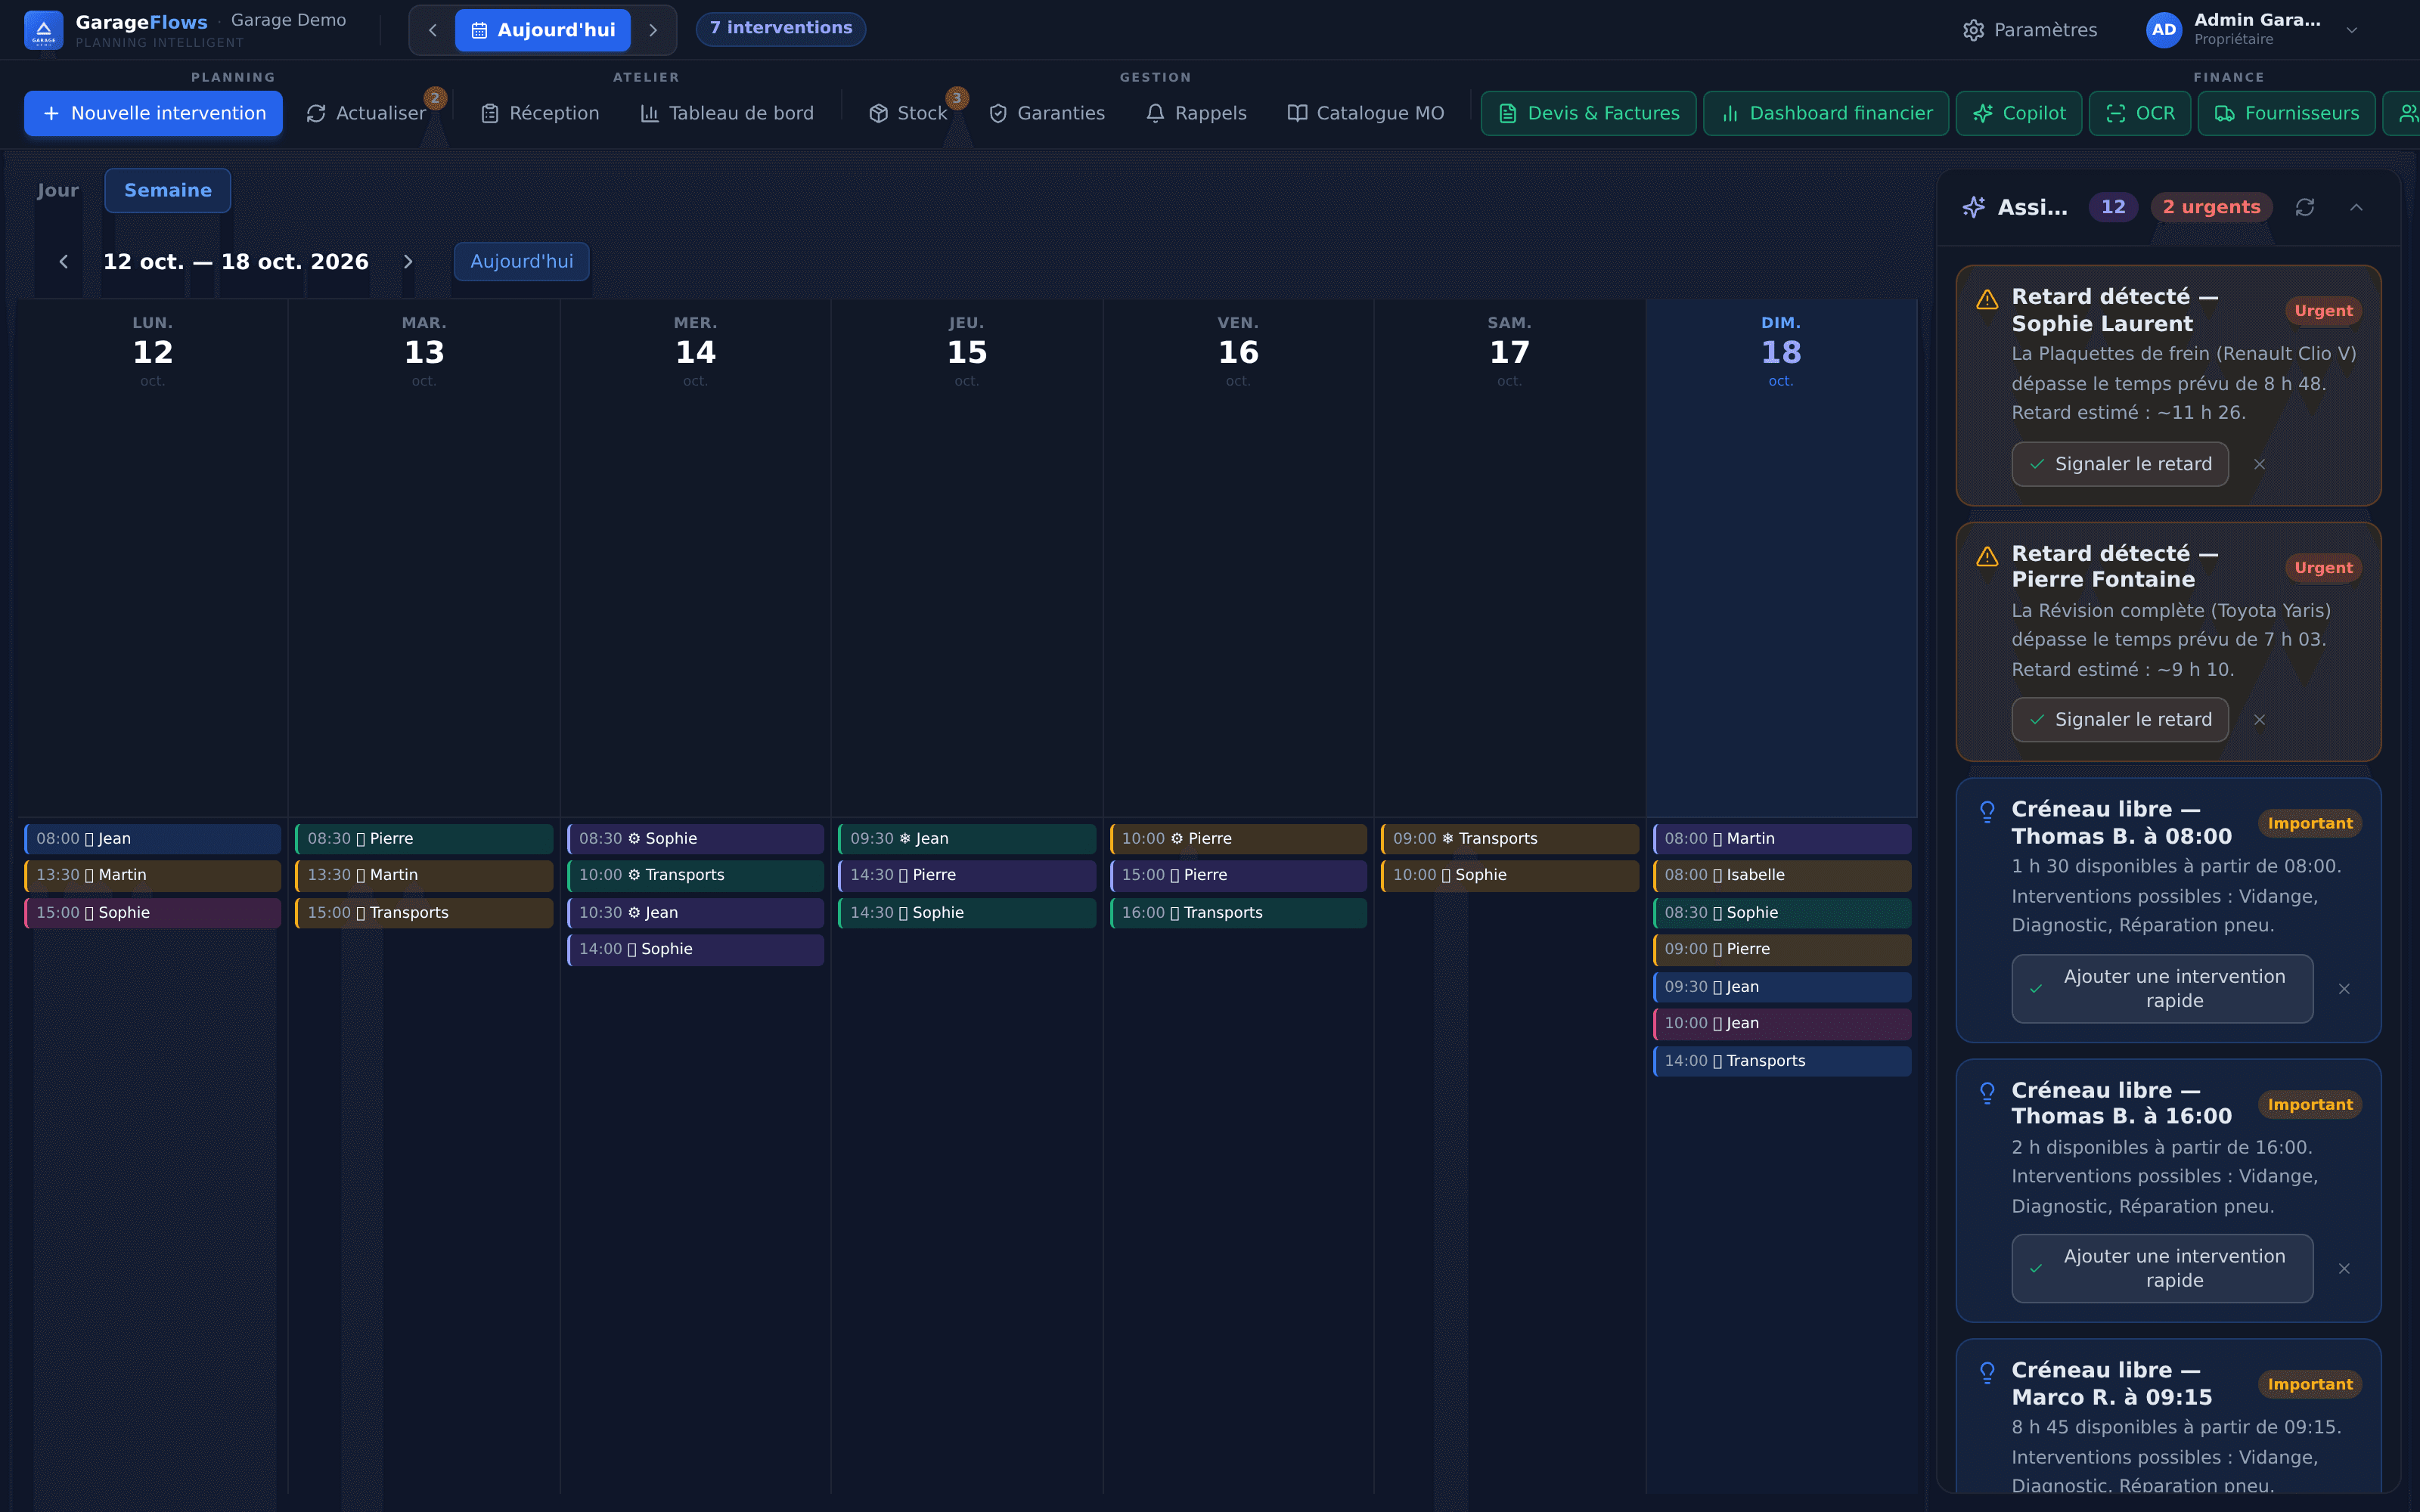This screenshot has width=2420, height=1512.
Task: Click Aujourd'hui button next to the week range
Action: (x=522, y=262)
